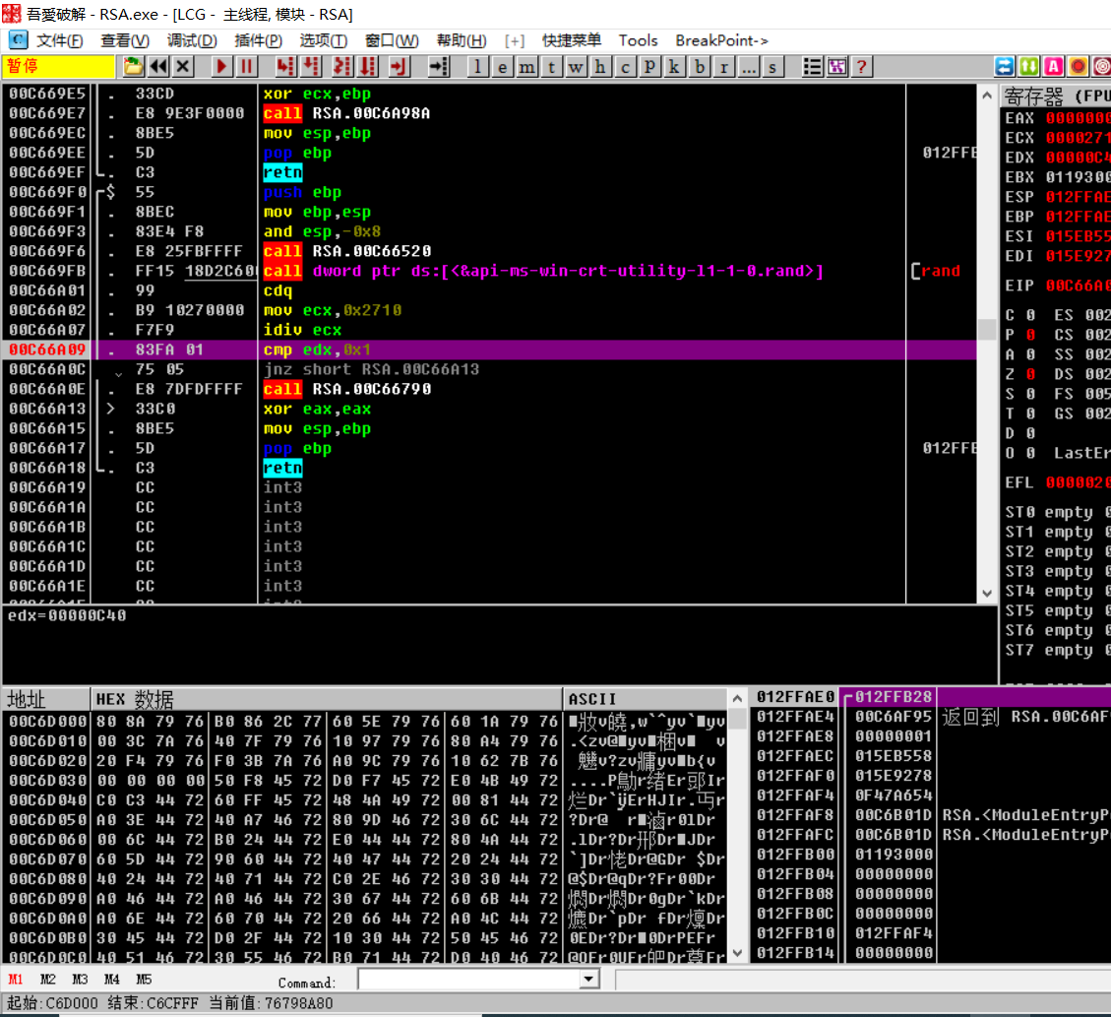
Task: Select the M1 memory bookmark
Action: (15, 979)
